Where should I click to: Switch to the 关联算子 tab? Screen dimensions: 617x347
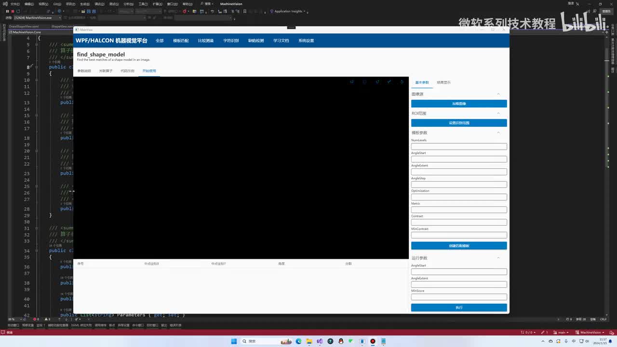click(x=106, y=71)
